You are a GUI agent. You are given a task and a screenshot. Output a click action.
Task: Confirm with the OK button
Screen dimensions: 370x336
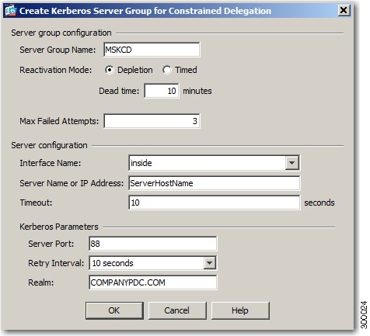[114, 310]
